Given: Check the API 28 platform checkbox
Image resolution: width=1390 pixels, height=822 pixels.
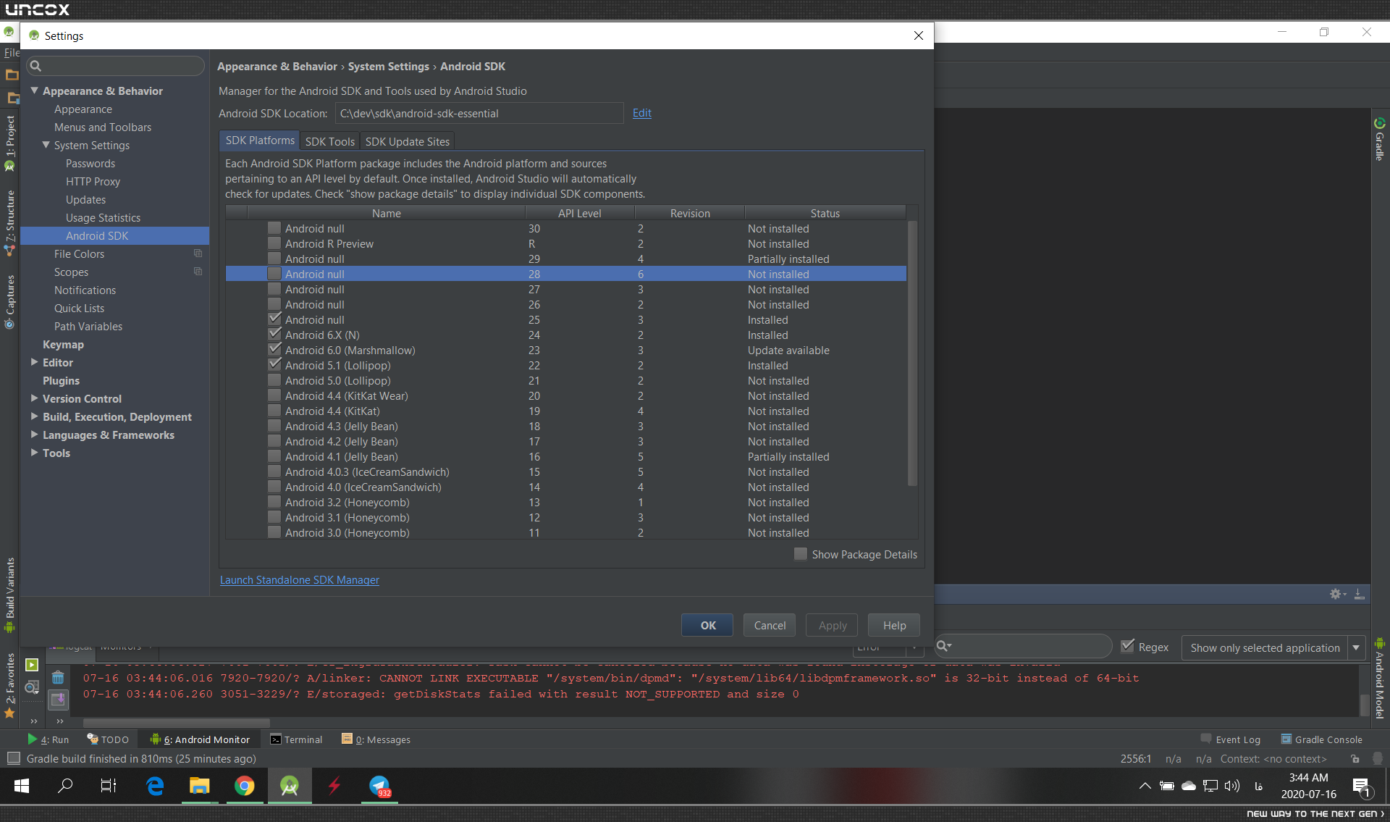Looking at the screenshot, I should pos(274,274).
